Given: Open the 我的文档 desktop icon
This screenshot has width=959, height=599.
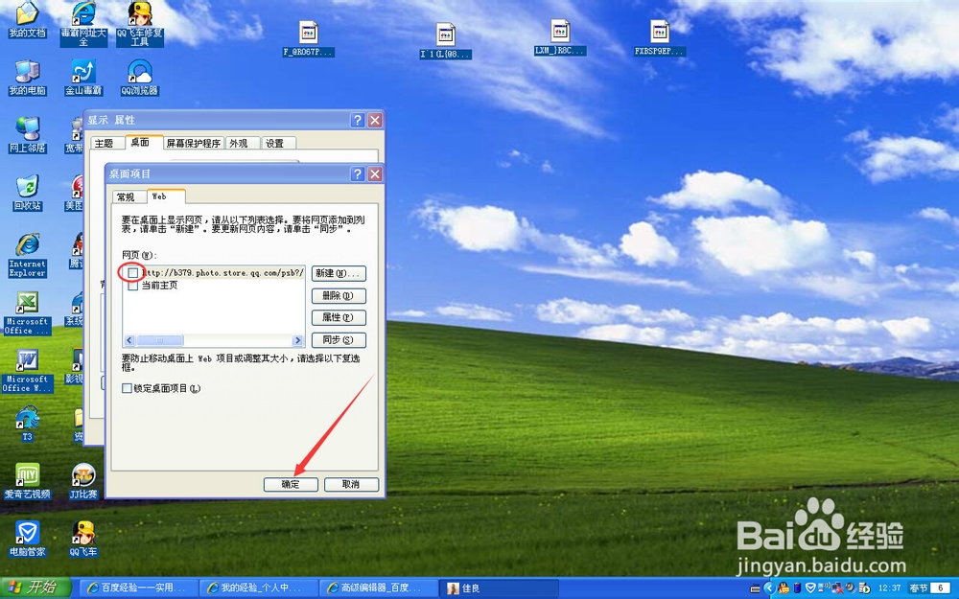Looking at the screenshot, I should pyautogui.click(x=27, y=19).
